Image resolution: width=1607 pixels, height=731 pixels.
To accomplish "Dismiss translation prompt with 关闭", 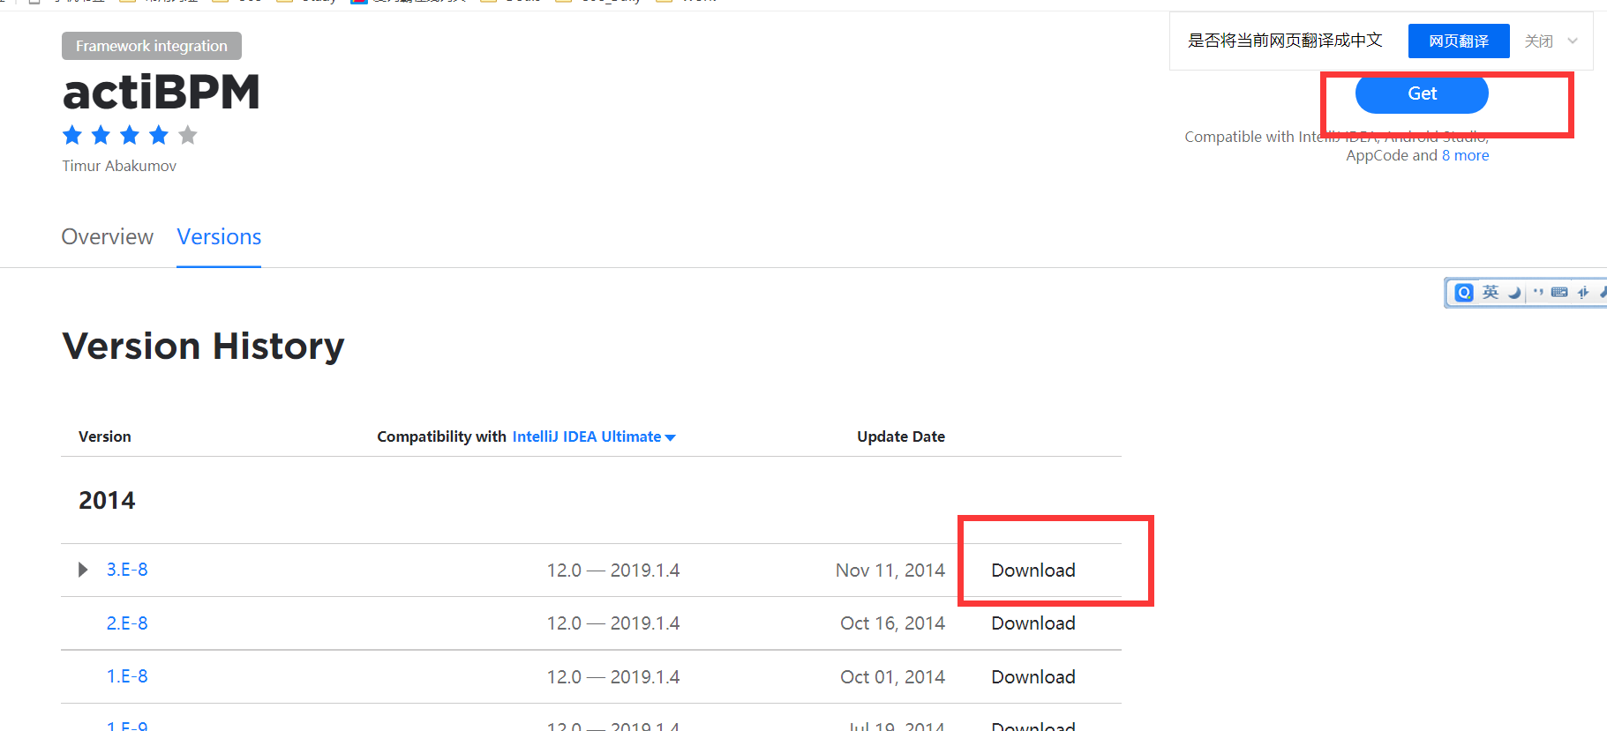I will tap(1538, 41).
